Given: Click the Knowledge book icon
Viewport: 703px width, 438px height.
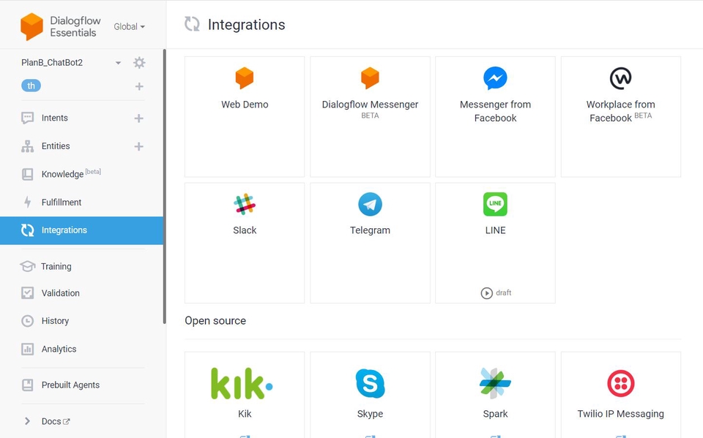Looking at the screenshot, I should click(27, 174).
